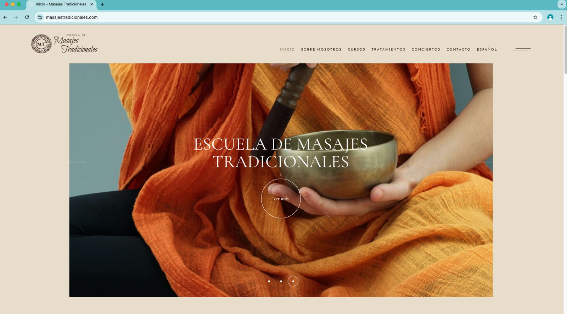Select the Inicio - Masajes Tradicionales tab

[x=61, y=4]
